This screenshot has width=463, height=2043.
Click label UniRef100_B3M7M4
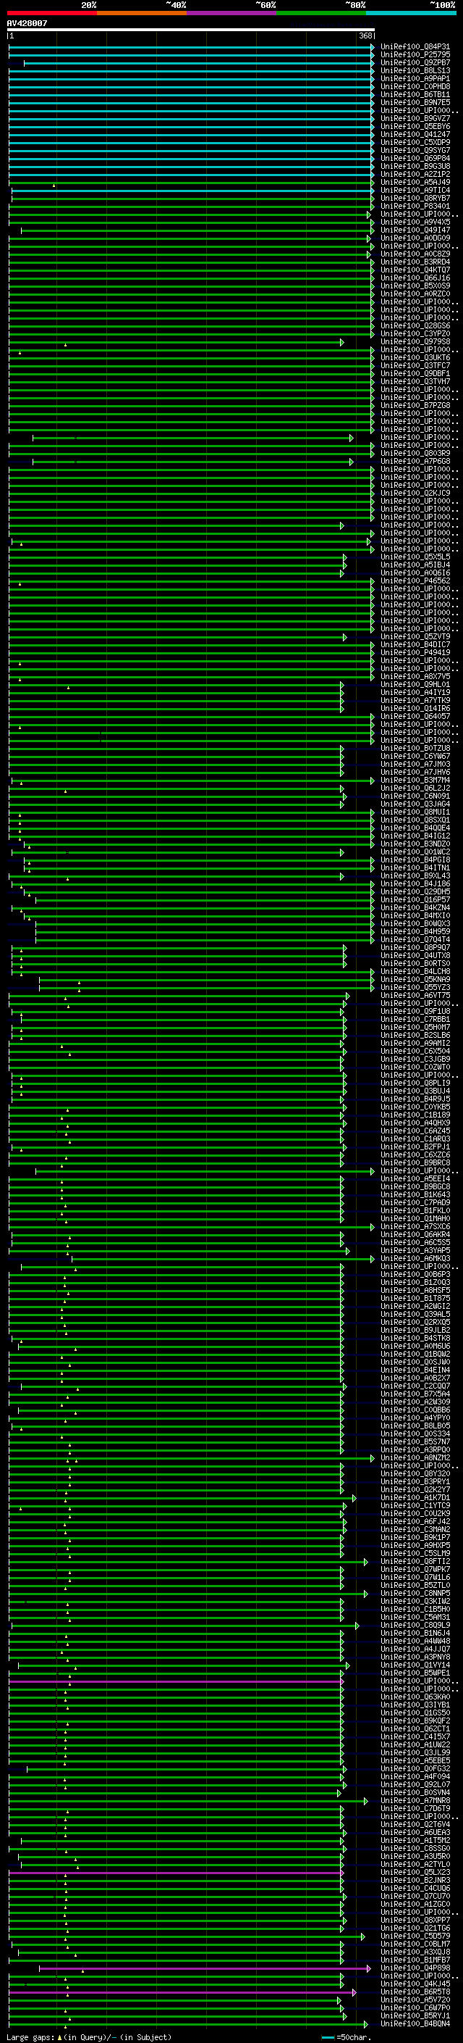click(x=415, y=780)
